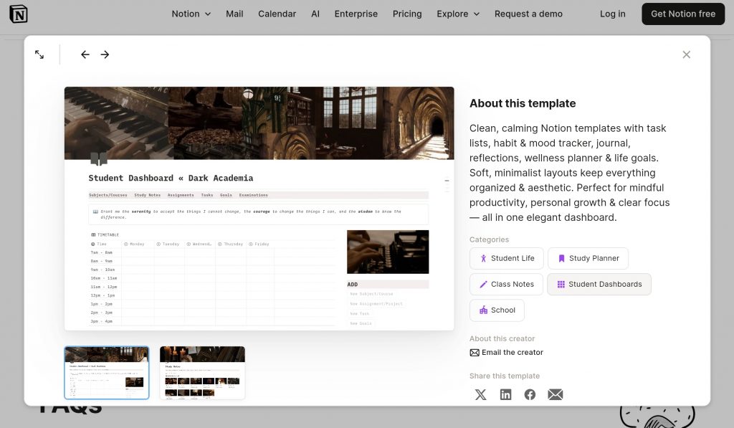Open the Notion dropdown menu
Viewport: 734px width, 428px height.
pos(191,14)
